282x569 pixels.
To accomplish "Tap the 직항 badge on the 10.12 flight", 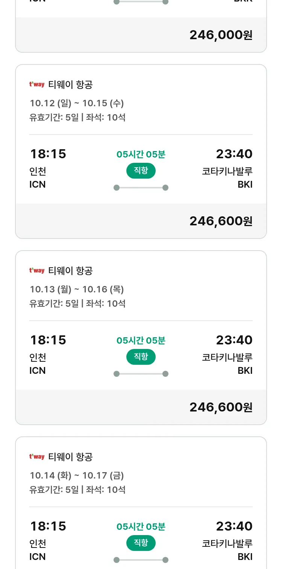I will click(141, 171).
